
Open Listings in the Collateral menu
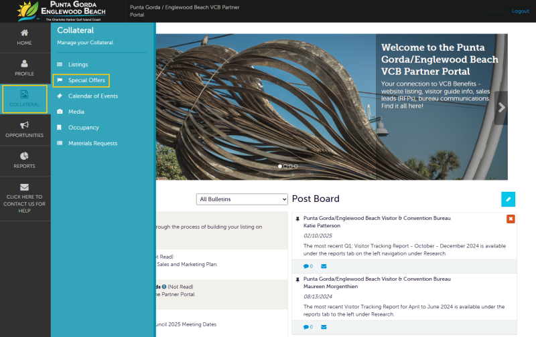[78, 64]
